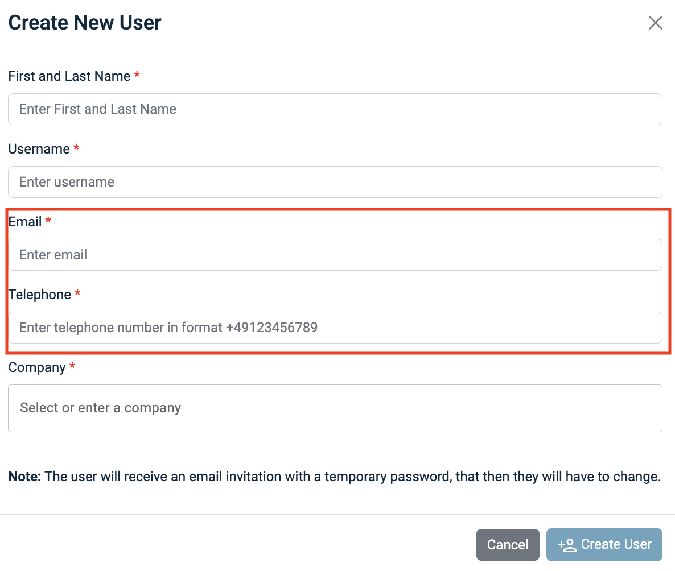The width and height of the screenshot is (675, 571).
Task: Click the Create User button text
Action: pyautogui.click(x=616, y=544)
